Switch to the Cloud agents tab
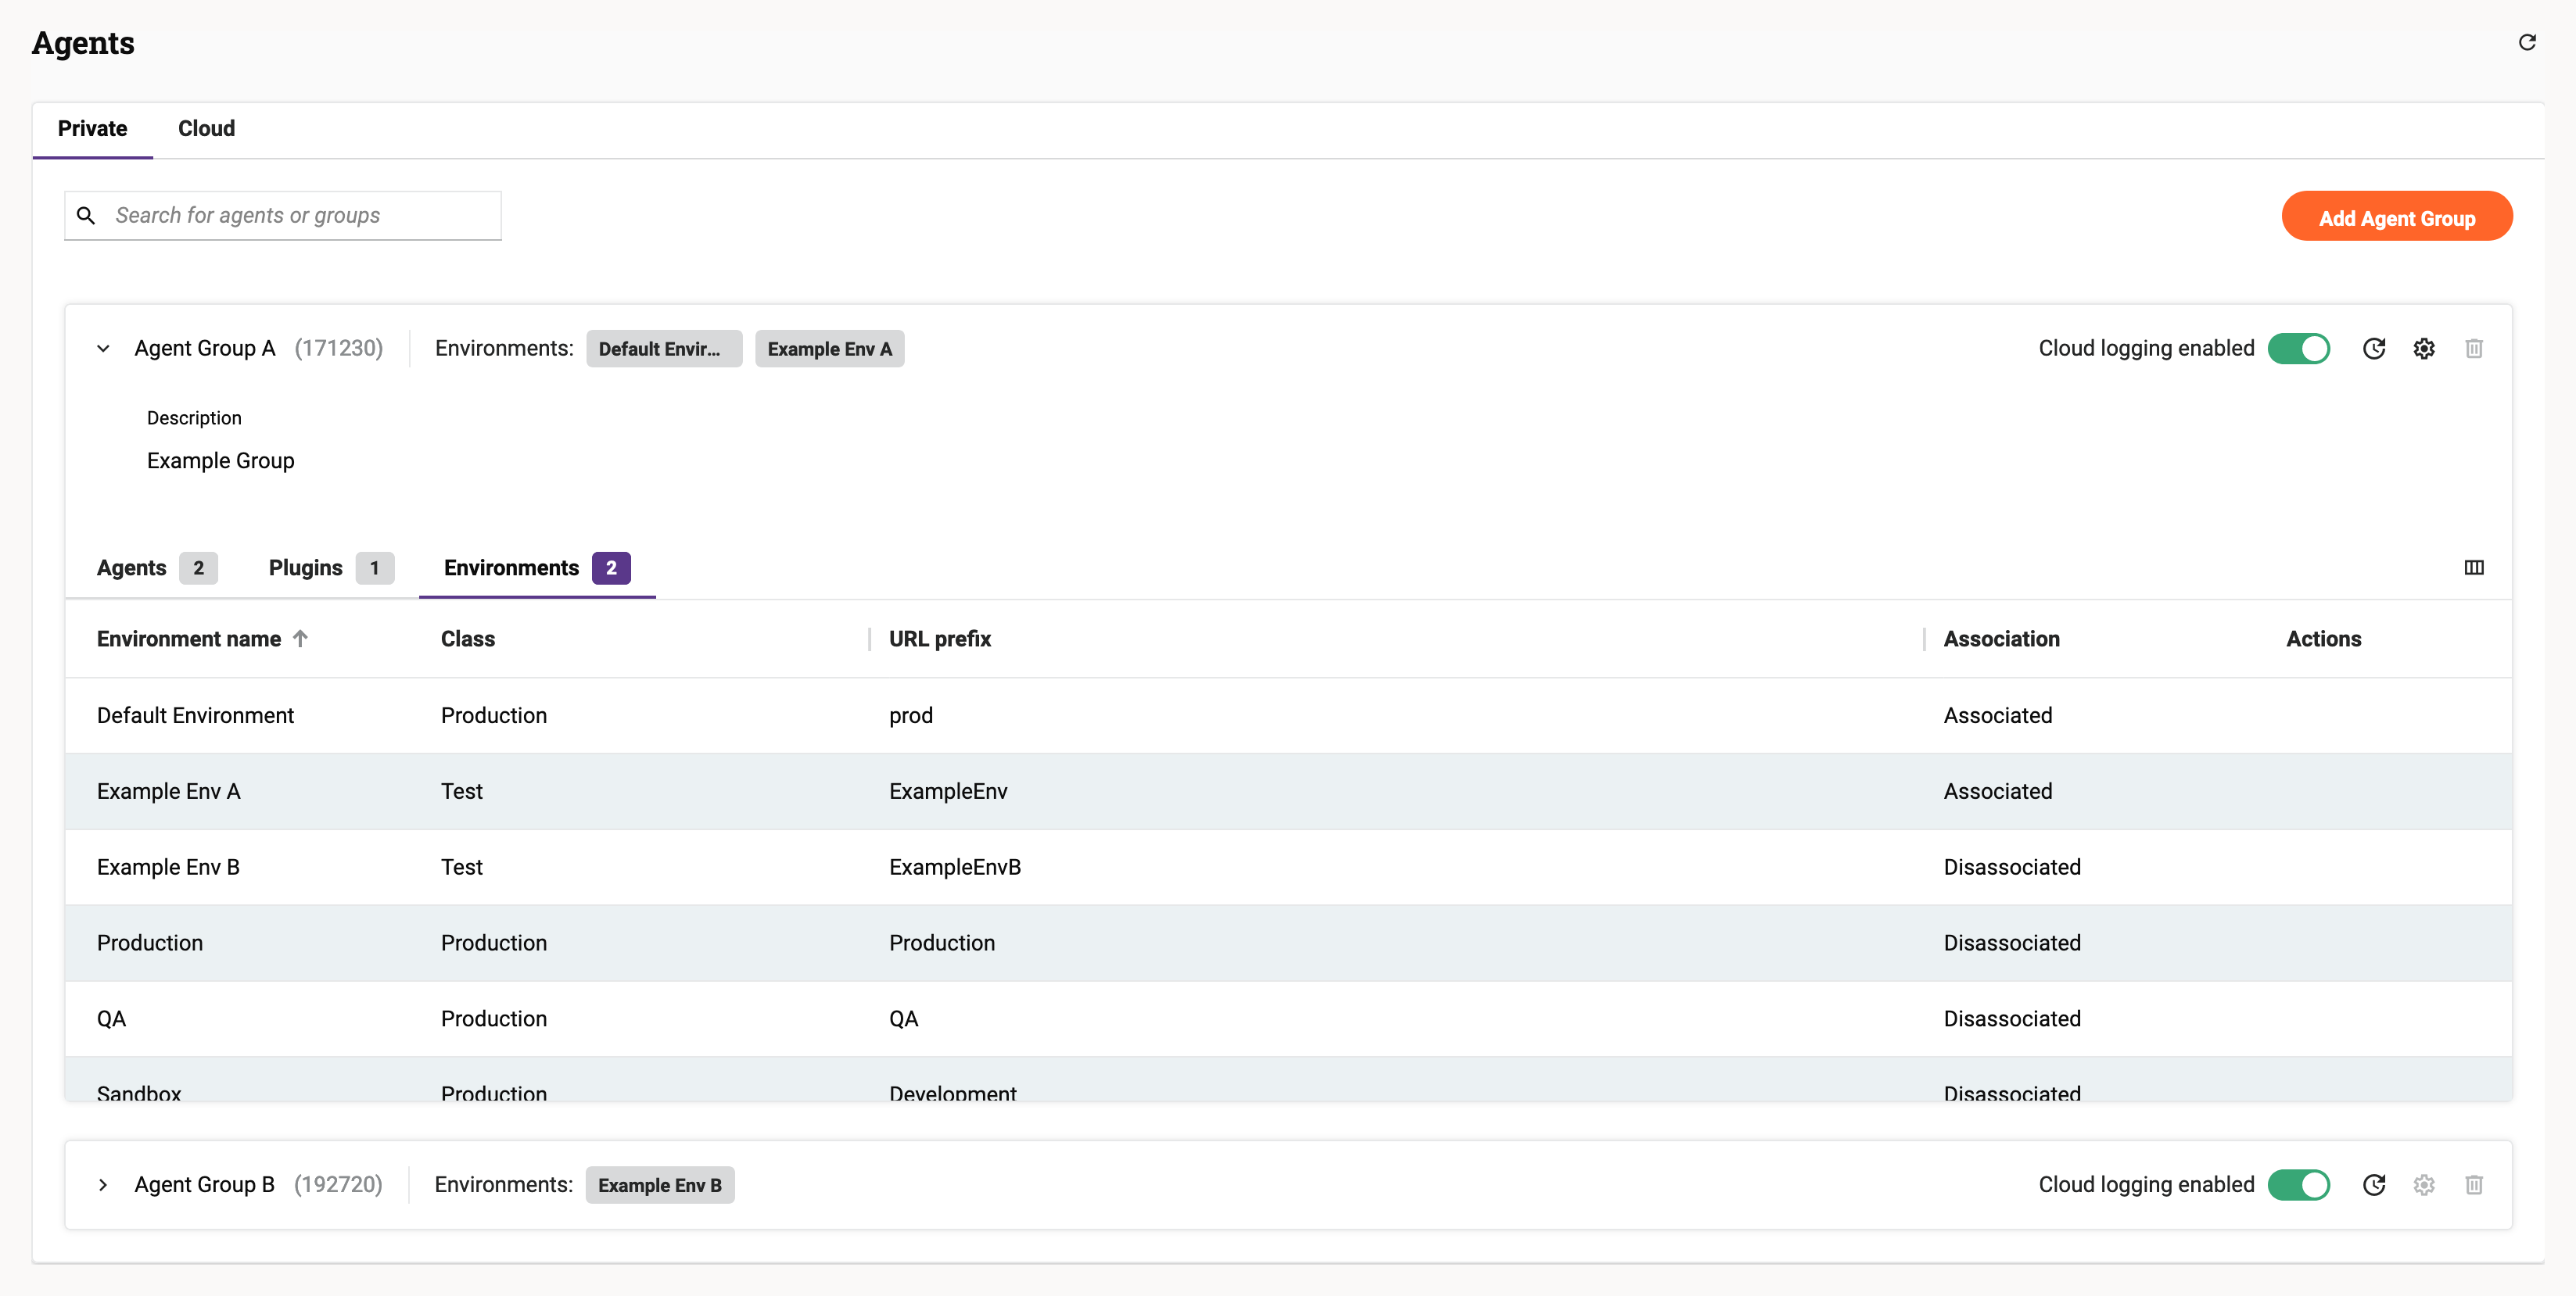The image size is (2576, 1296). click(x=205, y=127)
